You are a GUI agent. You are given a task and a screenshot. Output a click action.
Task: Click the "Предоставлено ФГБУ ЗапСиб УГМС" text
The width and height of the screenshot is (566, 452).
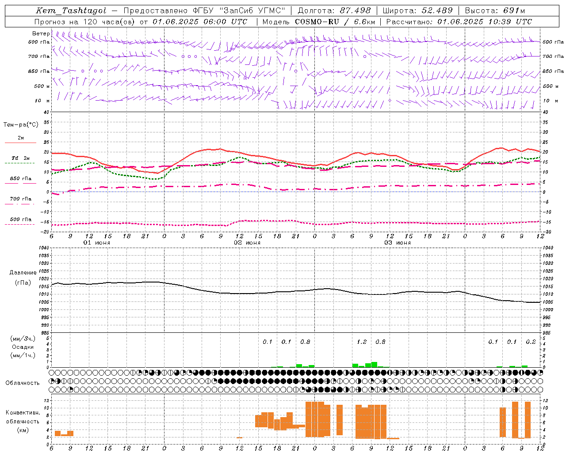click(205, 11)
